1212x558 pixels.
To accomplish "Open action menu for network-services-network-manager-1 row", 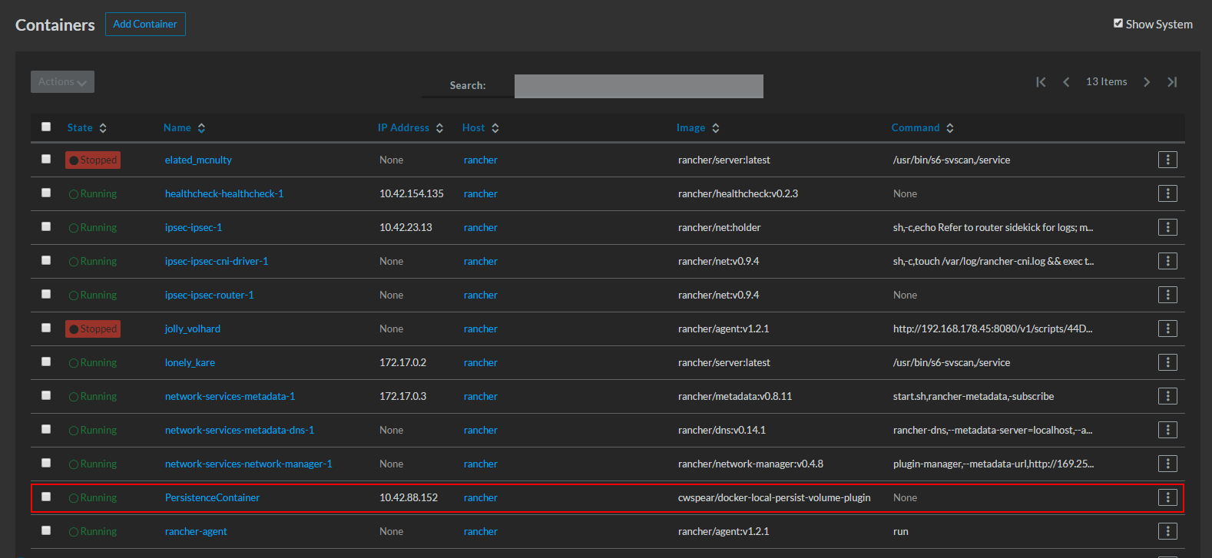I will pyautogui.click(x=1167, y=464).
